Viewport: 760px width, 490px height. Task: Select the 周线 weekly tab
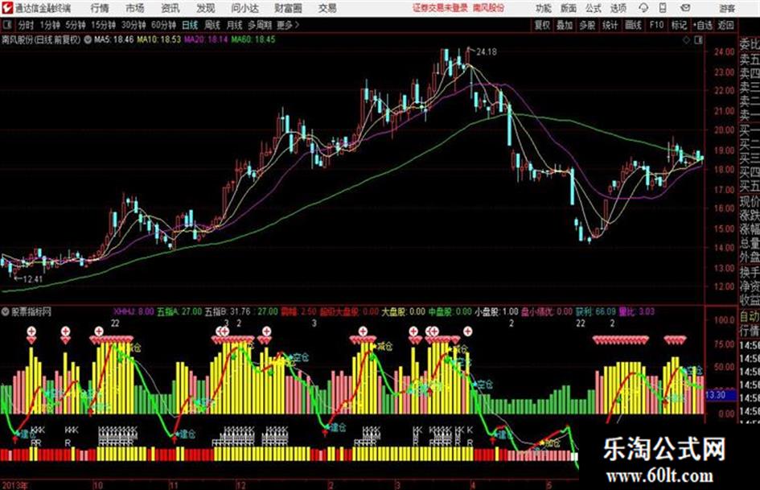[x=212, y=25]
